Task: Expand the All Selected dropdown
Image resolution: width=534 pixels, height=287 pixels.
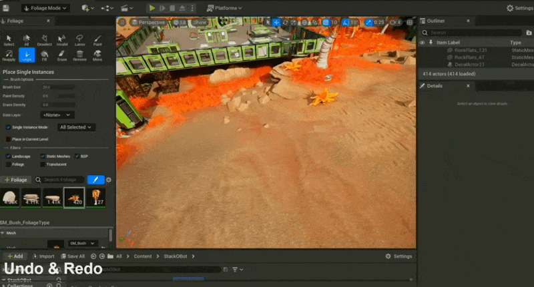Action: point(76,127)
